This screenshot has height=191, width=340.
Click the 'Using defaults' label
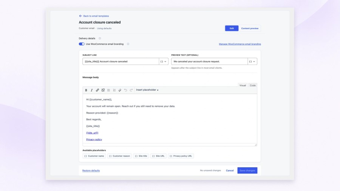coord(104,28)
